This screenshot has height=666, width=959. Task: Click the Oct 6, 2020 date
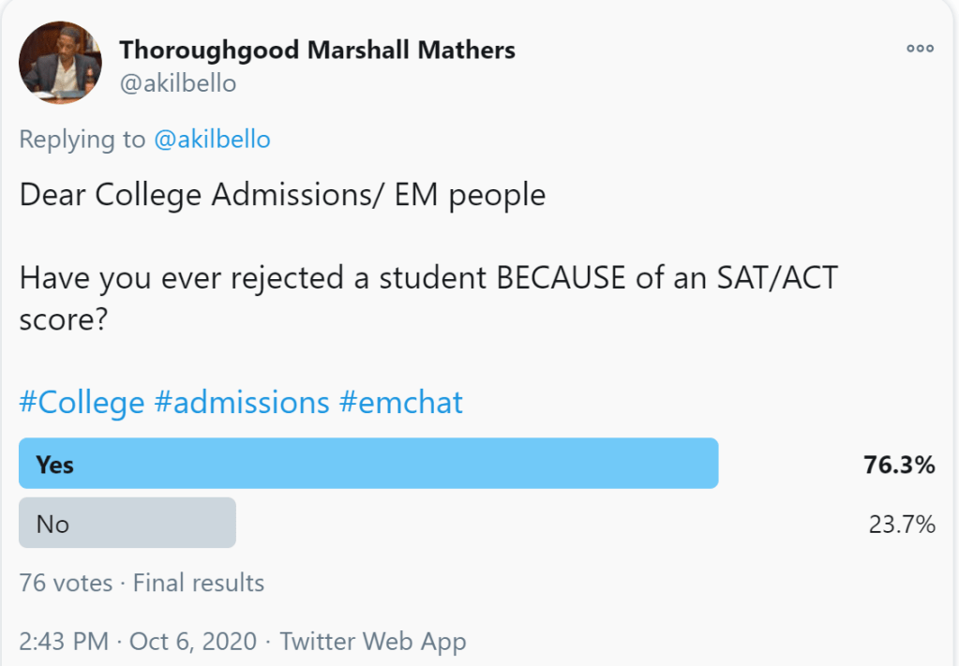[192, 642]
